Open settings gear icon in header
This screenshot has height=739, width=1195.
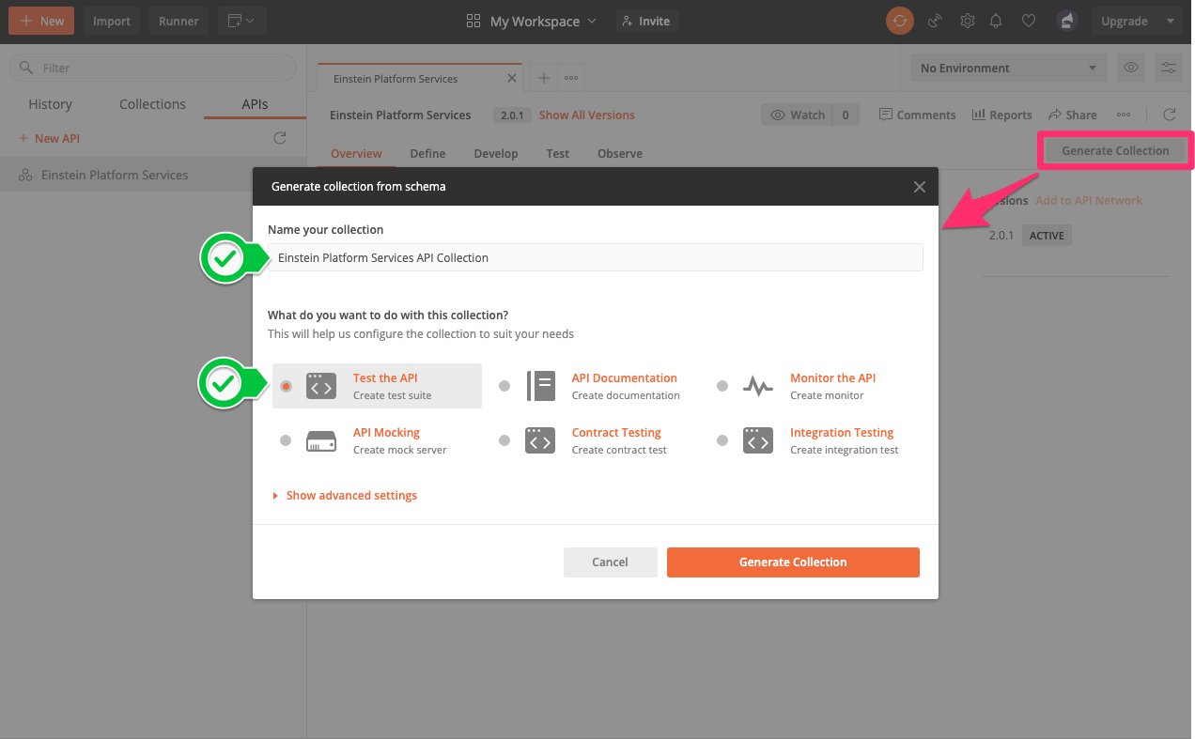click(x=967, y=21)
